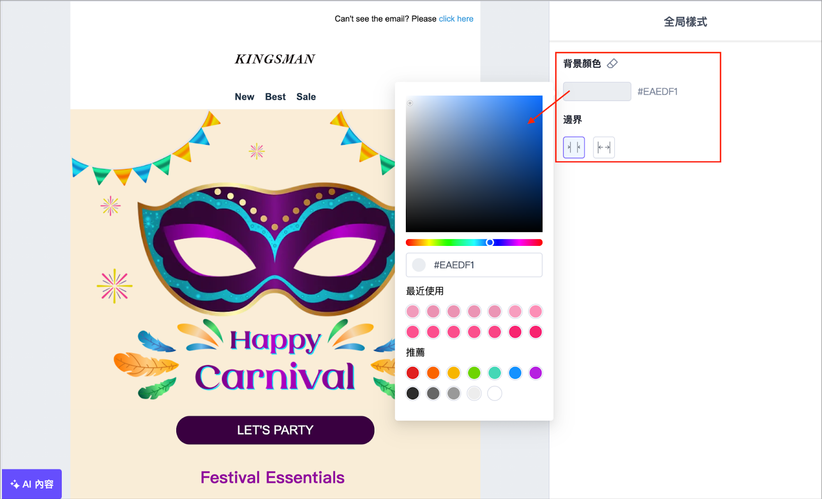Select the white recommended color swatch

click(494, 393)
